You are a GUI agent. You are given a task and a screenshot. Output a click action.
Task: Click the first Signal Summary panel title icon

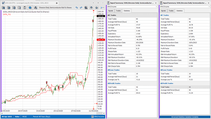coord(109,3)
